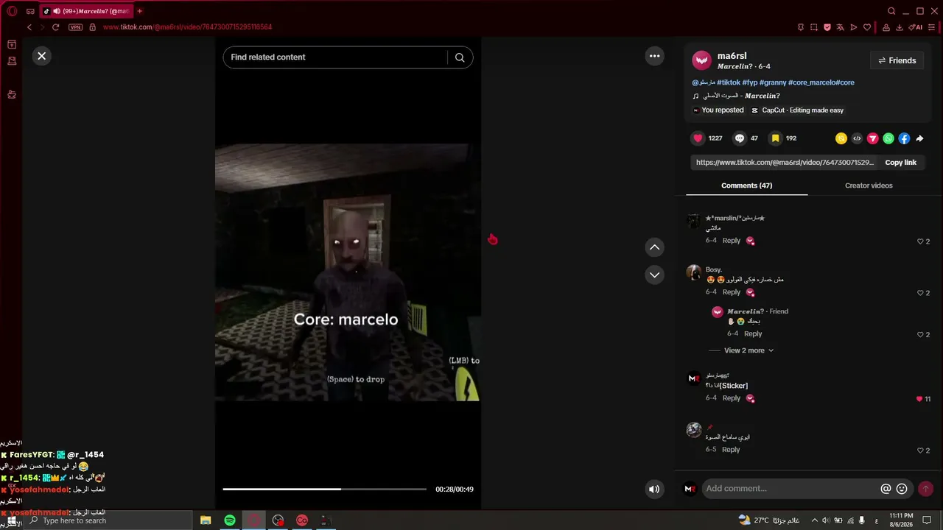
Task: Open Spotify from the taskbar
Action: (230, 520)
